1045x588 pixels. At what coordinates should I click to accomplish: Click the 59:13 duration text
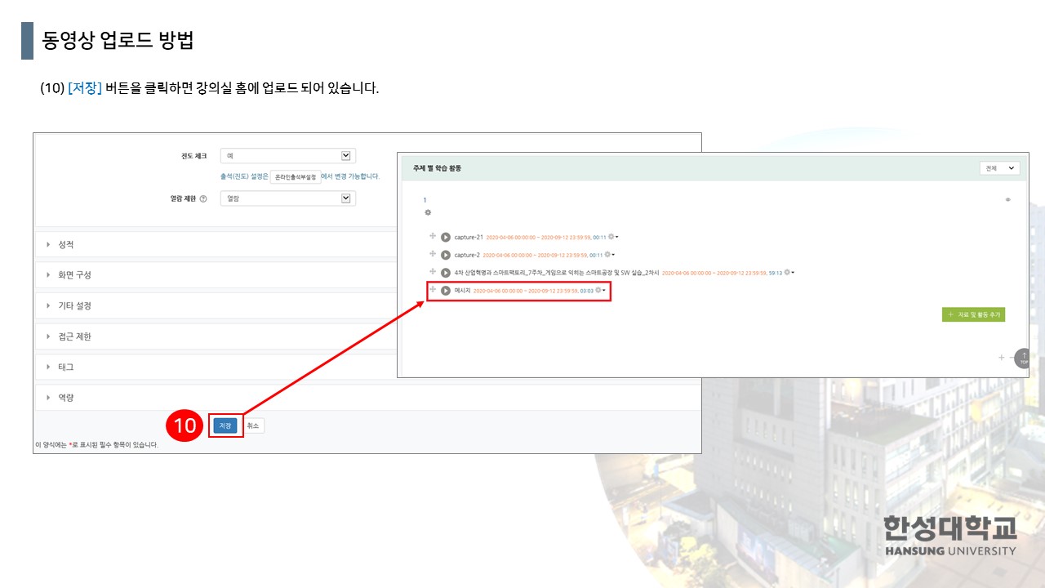point(775,273)
